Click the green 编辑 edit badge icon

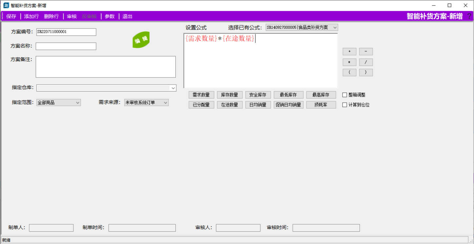141,40
